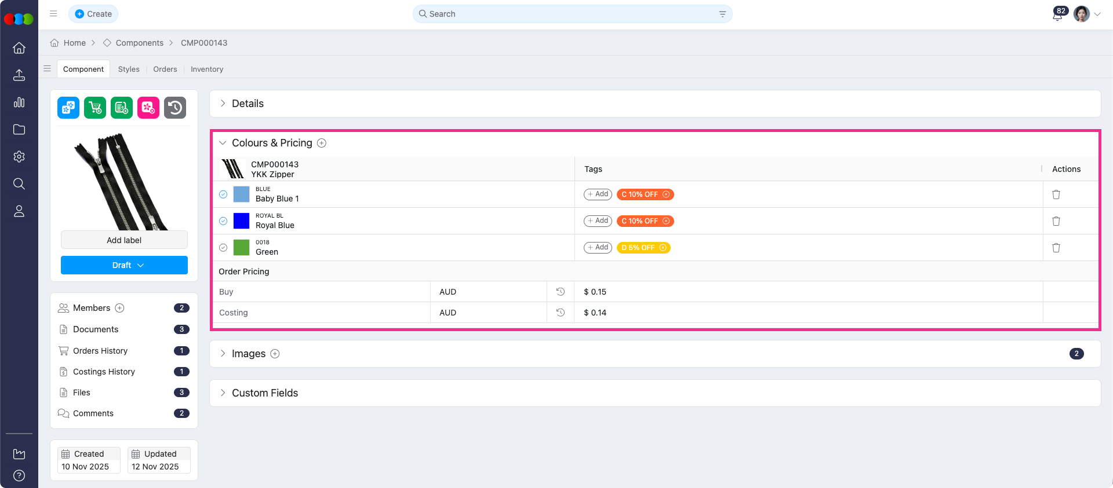
Task: Click the green shopping cart action icon
Action: [95, 108]
